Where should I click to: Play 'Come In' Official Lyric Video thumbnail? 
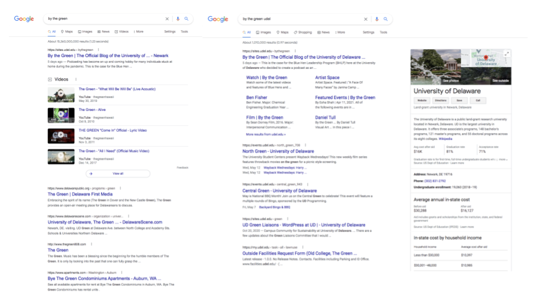point(61,136)
